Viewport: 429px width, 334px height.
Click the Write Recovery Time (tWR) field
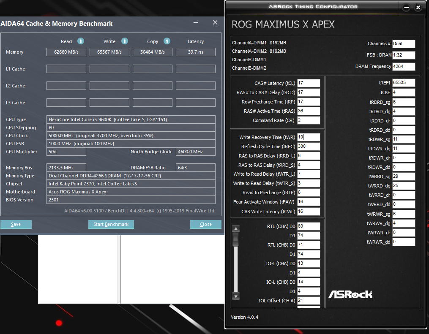tap(309, 137)
